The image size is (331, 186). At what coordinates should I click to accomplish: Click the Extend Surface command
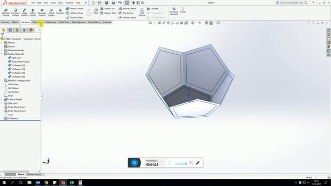pyautogui.click(x=127, y=9)
